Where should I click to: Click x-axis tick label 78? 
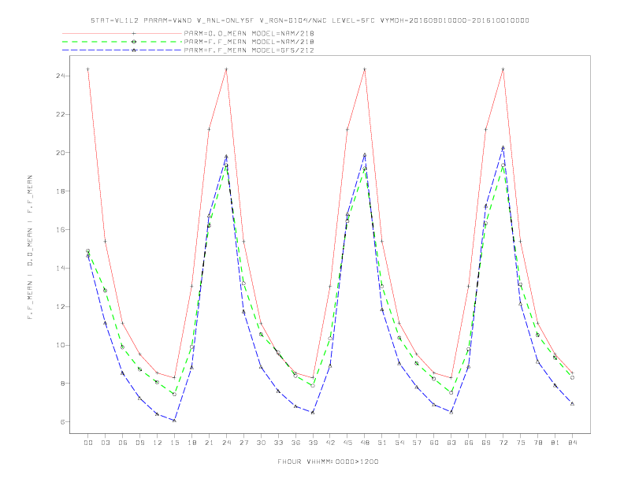pos(538,443)
